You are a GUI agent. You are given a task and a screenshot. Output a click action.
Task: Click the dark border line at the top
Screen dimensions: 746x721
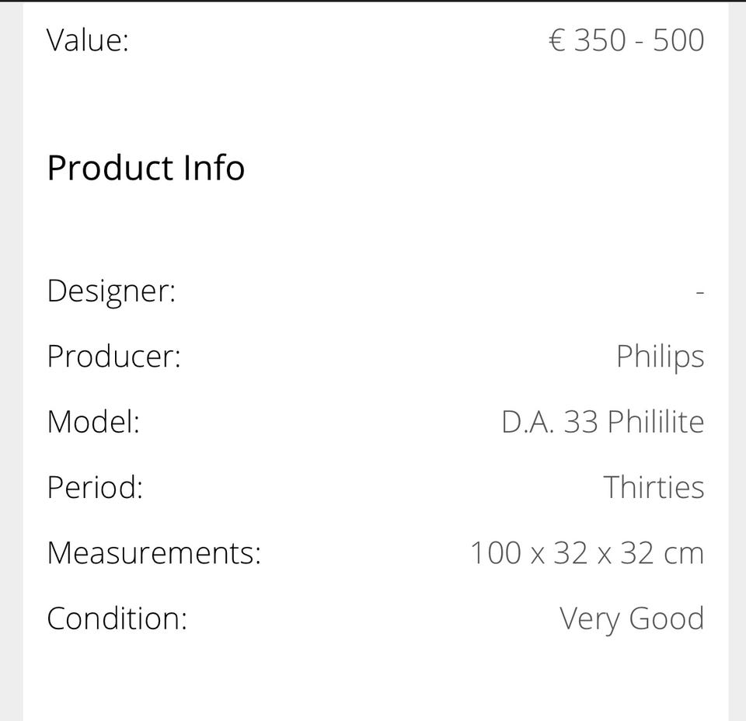373,1
